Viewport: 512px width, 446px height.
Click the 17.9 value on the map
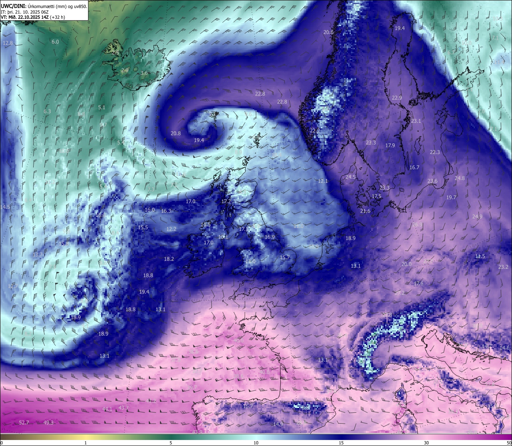click(x=390, y=146)
